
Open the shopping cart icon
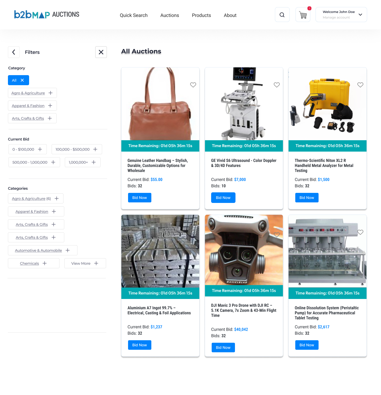pyautogui.click(x=303, y=15)
